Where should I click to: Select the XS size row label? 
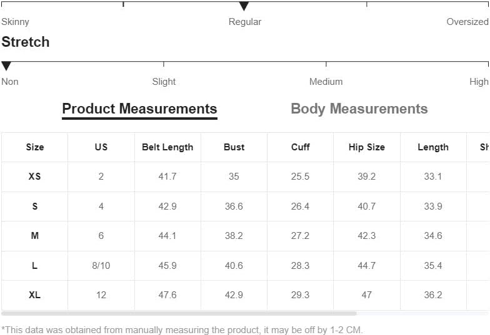point(35,176)
